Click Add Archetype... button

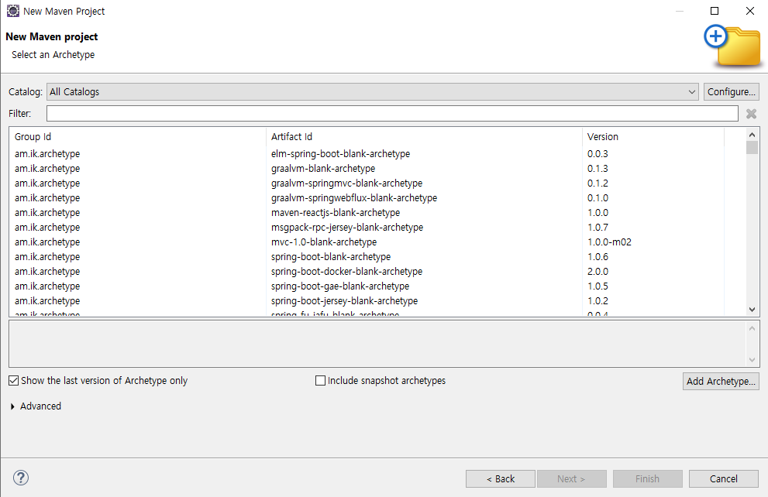721,381
